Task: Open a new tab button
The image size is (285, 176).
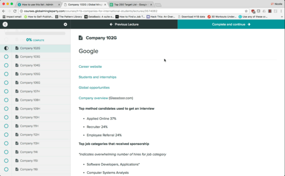Action: 158,5
